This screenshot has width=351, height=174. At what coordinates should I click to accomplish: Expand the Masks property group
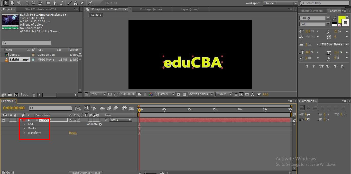24,128
